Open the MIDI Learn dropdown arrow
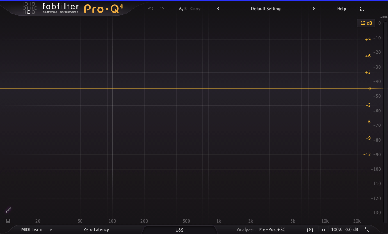This screenshot has height=234, width=388. tap(51, 230)
